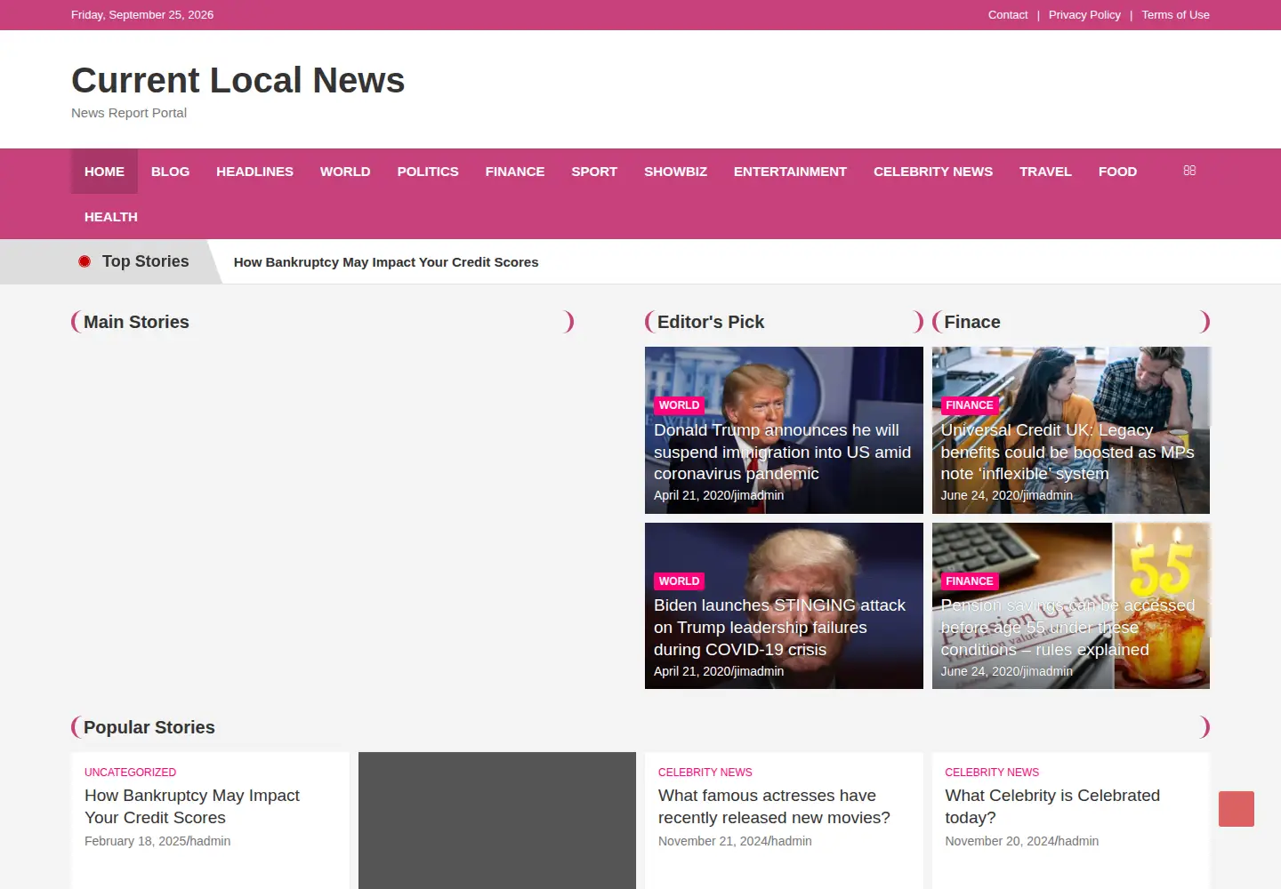Click hadmin author on the November 20, 2024 story
Viewport: 1281px width, 889px height.
1078,841
